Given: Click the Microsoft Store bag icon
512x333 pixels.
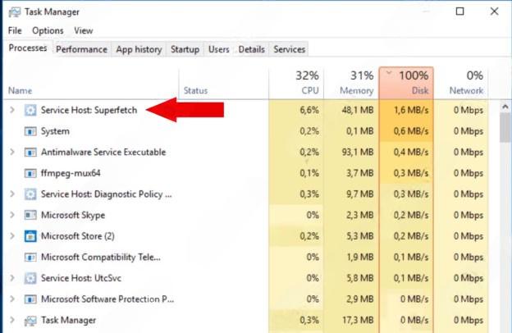Looking at the screenshot, I should pyautogui.click(x=30, y=236).
